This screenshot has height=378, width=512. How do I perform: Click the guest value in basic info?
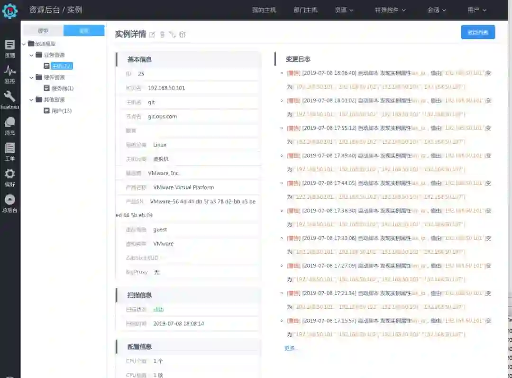click(160, 230)
